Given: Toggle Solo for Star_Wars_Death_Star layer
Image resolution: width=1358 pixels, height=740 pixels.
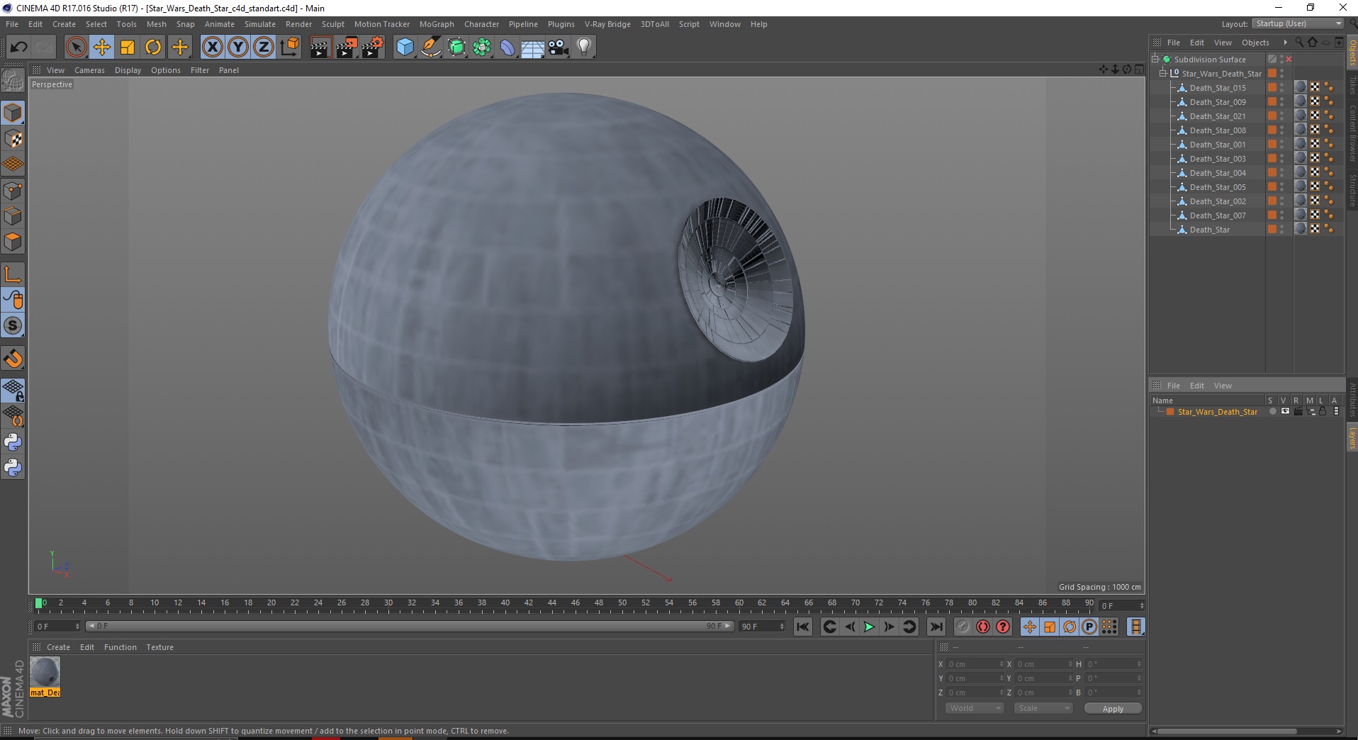Looking at the screenshot, I should click(1272, 412).
